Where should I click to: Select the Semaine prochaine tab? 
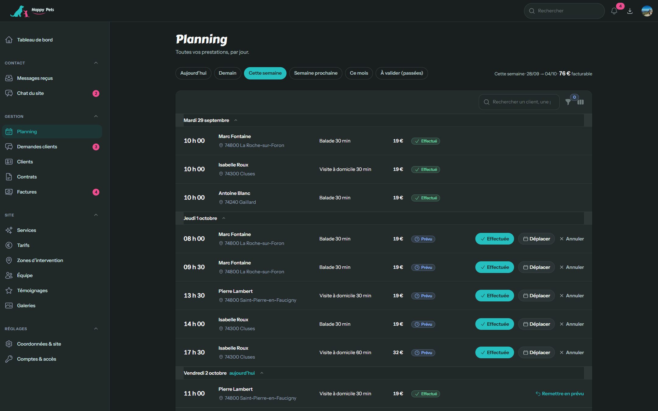pyautogui.click(x=316, y=73)
